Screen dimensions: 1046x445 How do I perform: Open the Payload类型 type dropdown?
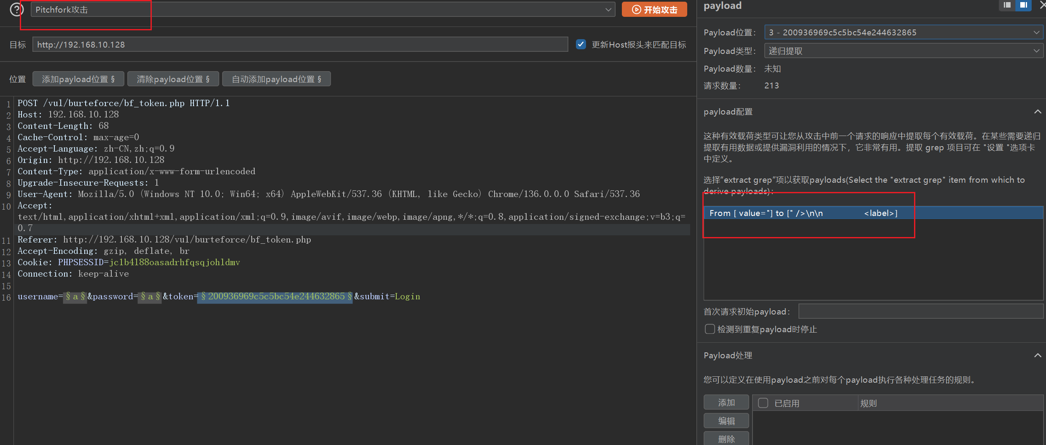(903, 51)
